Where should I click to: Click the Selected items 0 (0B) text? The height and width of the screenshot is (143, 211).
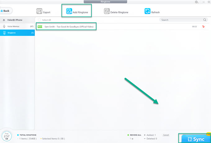click(53, 139)
